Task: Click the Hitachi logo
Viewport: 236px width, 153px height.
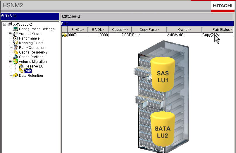Action: point(223,6)
